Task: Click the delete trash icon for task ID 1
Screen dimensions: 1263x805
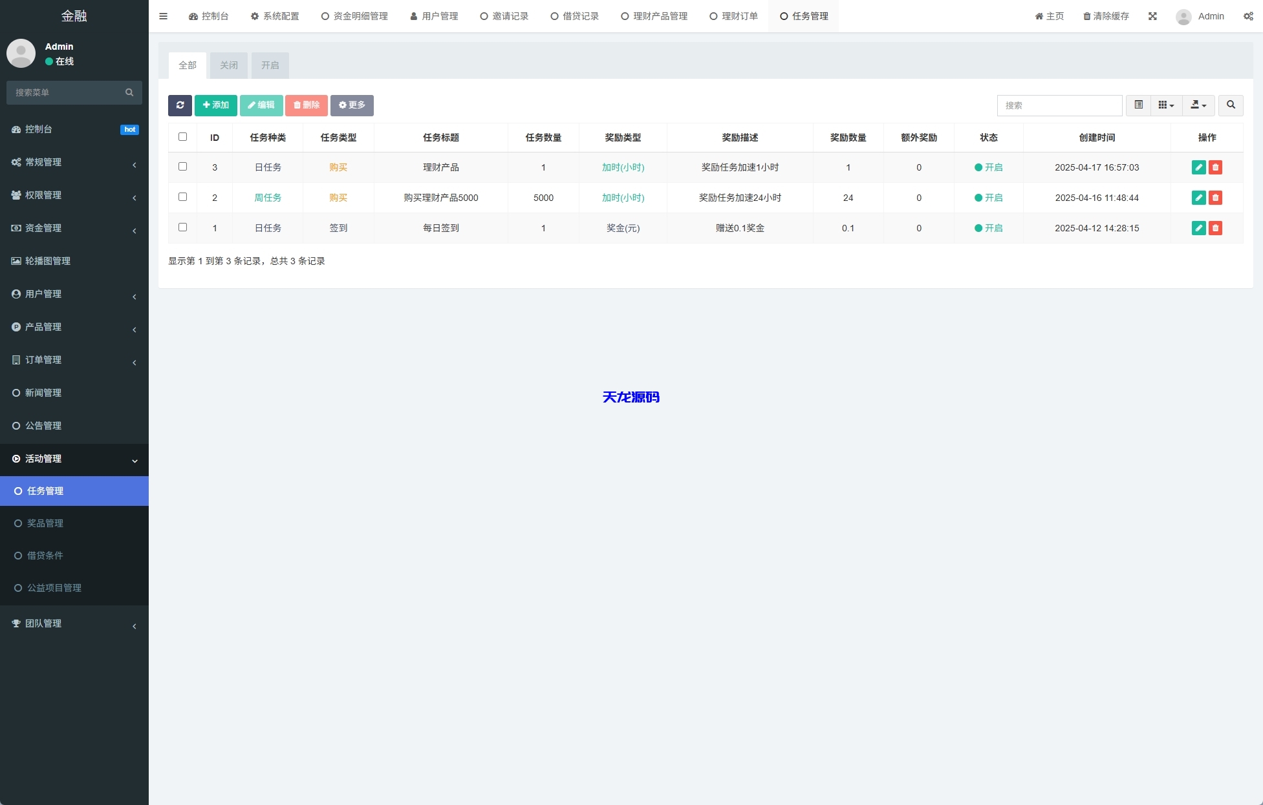Action: [x=1216, y=228]
